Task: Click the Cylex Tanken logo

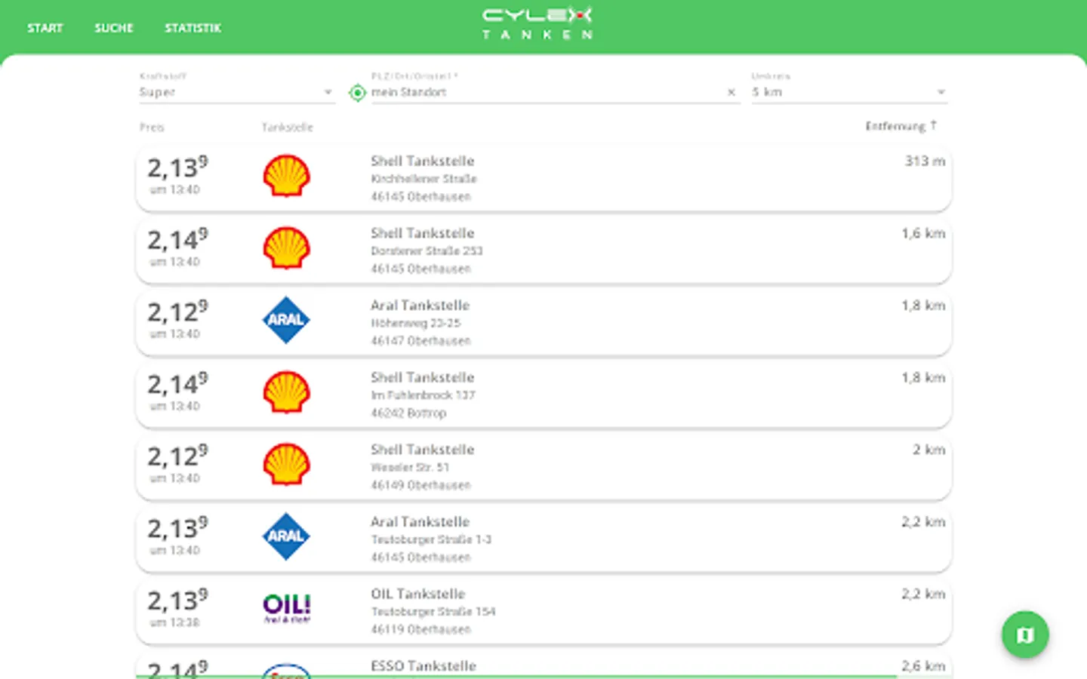Action: (537, 23)
